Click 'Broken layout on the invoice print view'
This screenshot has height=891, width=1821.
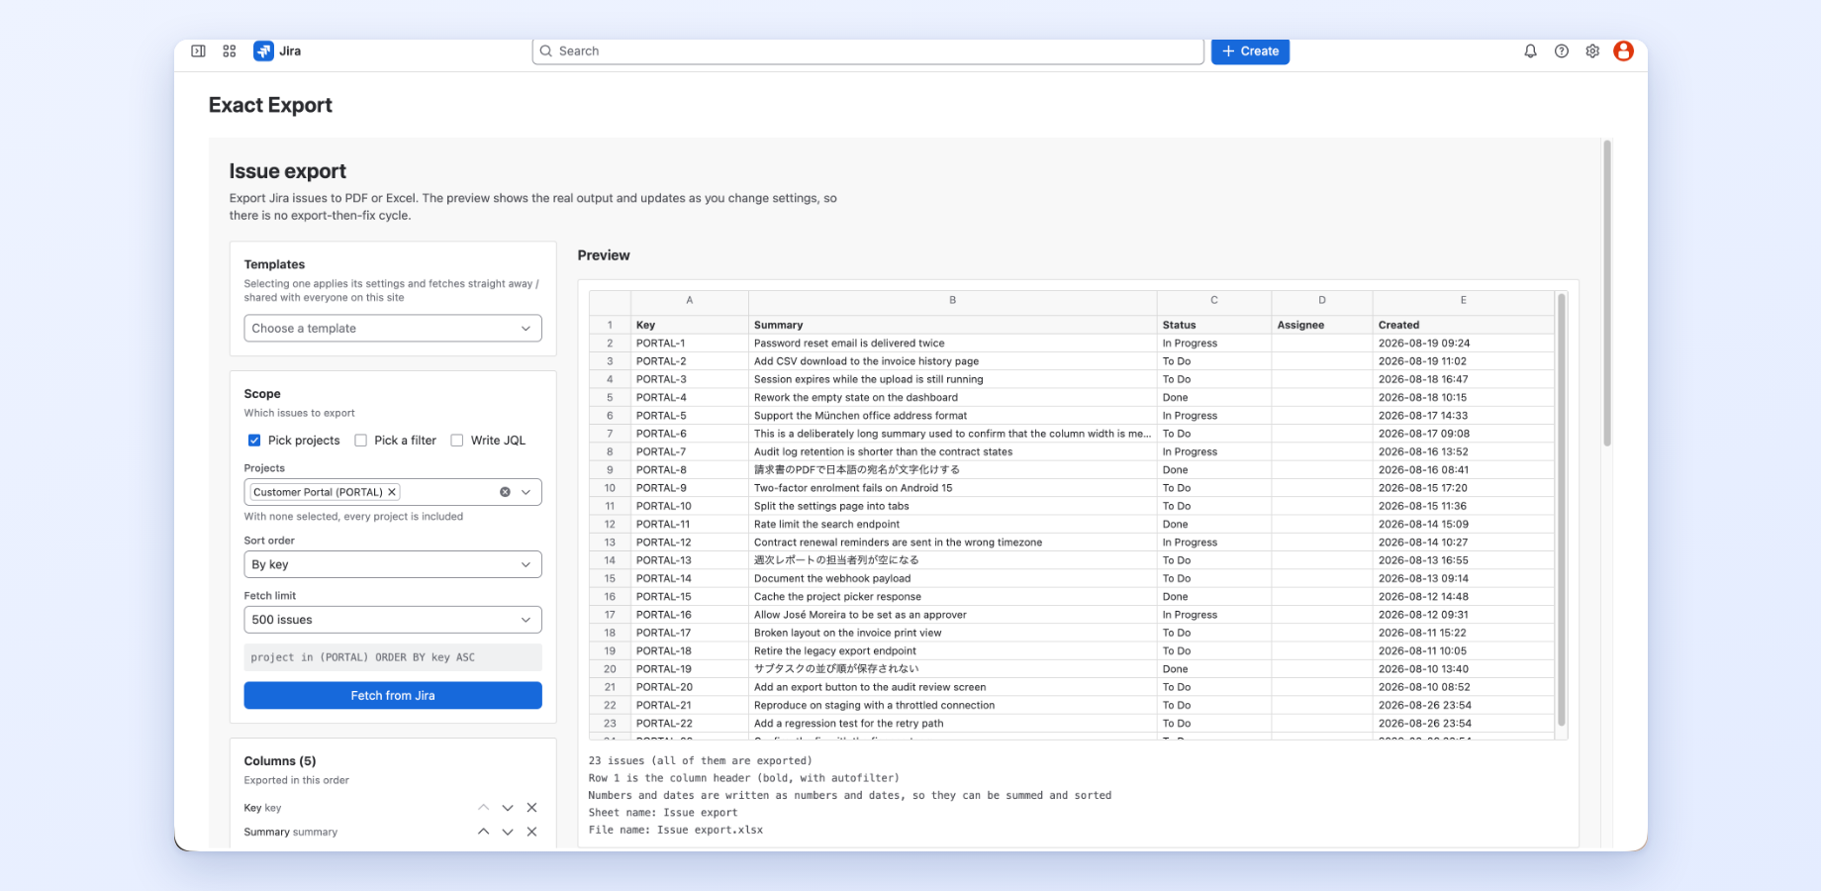click(952, 633)
